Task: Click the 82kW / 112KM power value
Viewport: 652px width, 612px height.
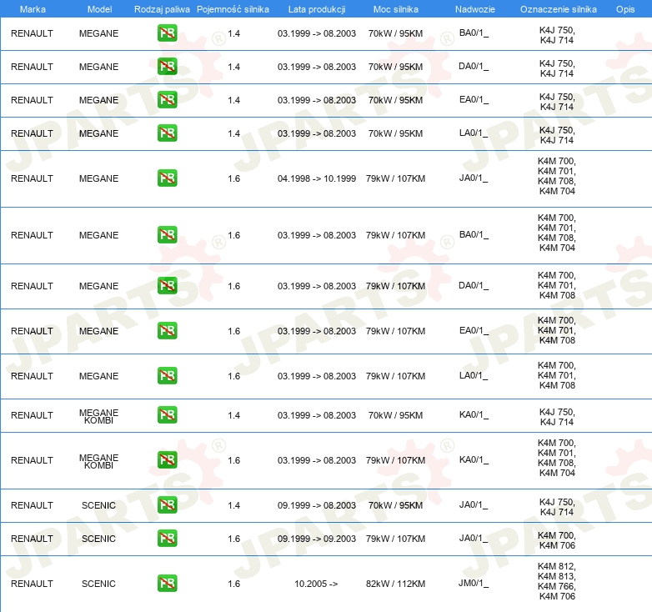Action: pos(395,584)
